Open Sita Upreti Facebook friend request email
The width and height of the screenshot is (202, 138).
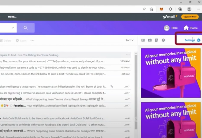pos(66,125)
